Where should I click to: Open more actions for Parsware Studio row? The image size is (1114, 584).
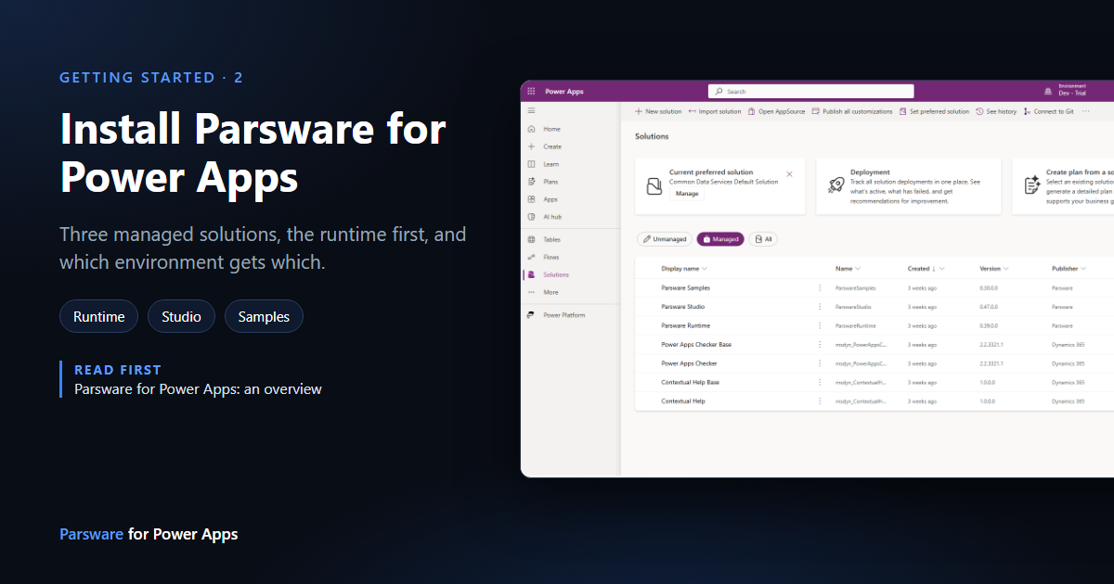coord(819,307)
